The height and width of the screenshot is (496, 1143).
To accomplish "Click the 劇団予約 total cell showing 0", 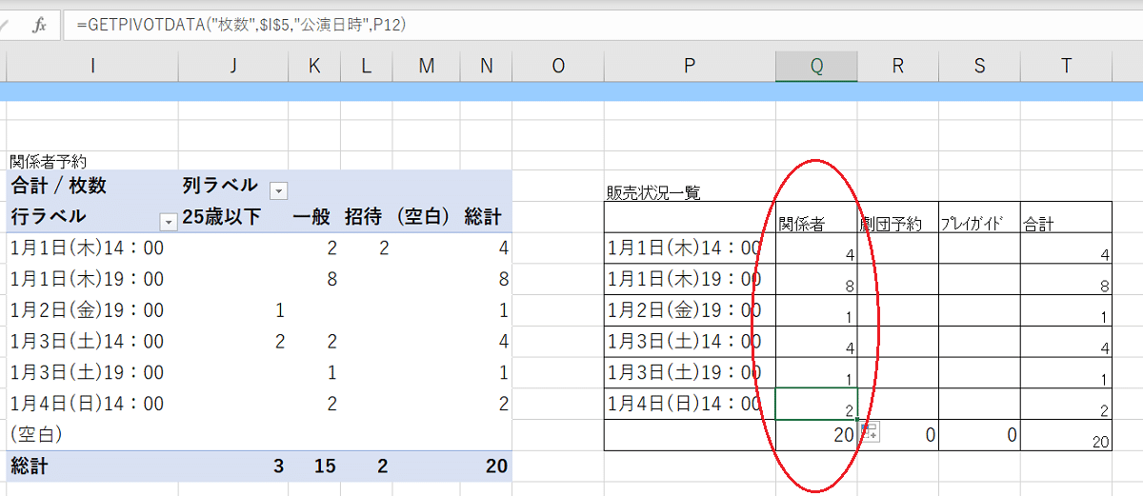I will coord(898,435).
